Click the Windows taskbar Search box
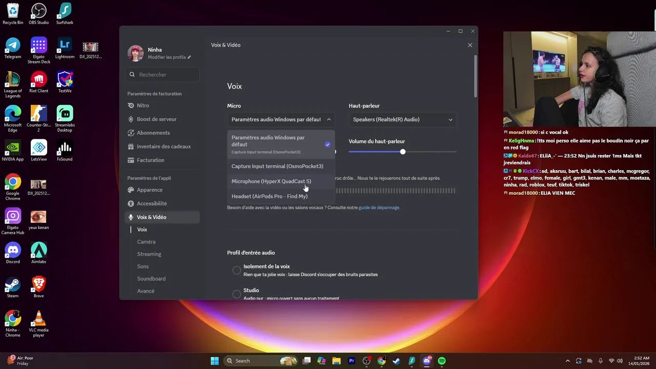 pyautogui.click(x=260, y=361)
